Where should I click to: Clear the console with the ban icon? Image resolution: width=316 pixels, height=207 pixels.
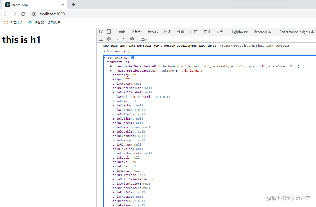109,39
